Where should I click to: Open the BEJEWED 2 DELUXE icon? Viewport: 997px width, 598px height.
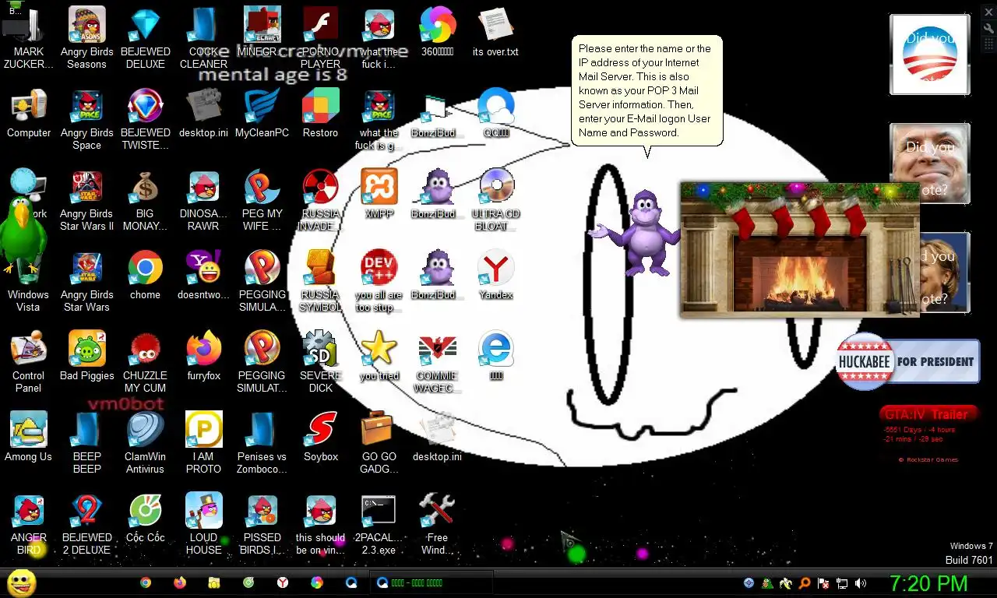[x=87, y=523]
